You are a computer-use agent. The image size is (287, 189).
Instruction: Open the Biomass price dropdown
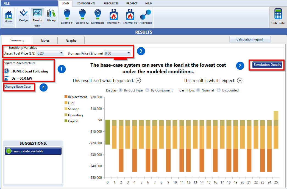[128, 53]
